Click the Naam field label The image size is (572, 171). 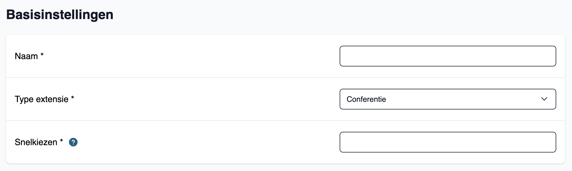26,56
